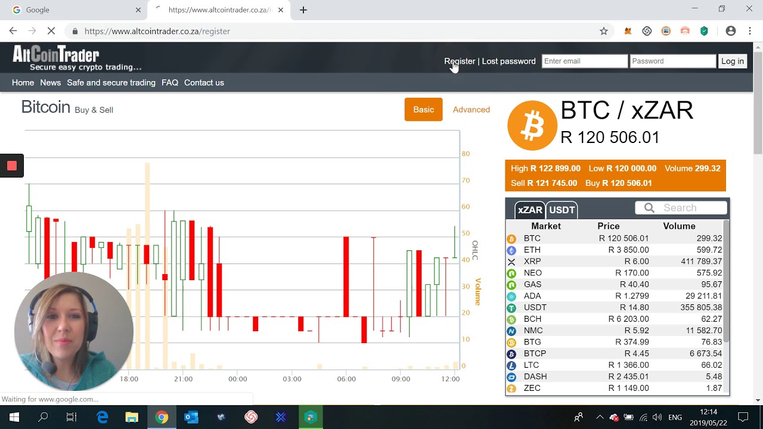Viewport: 763px width, 429px height.
Task: Open Outlook from the taskbar
Action: tap(191, 417)
